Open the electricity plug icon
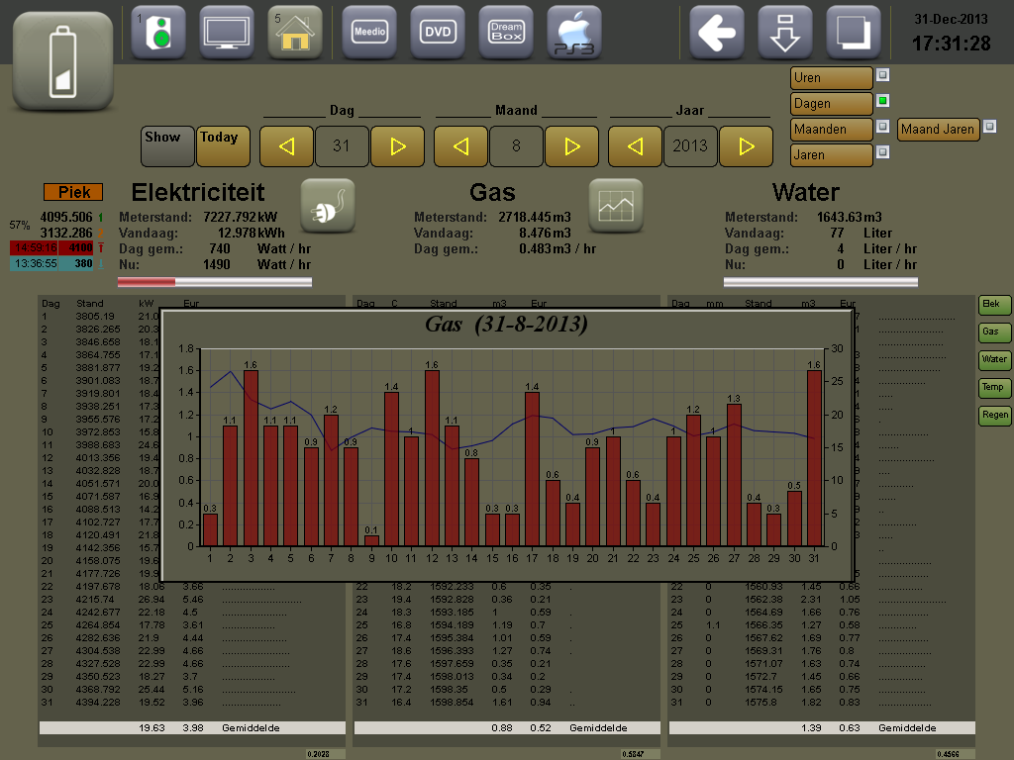This screenshot has width=1014, height=760. [x=328, y=206]
